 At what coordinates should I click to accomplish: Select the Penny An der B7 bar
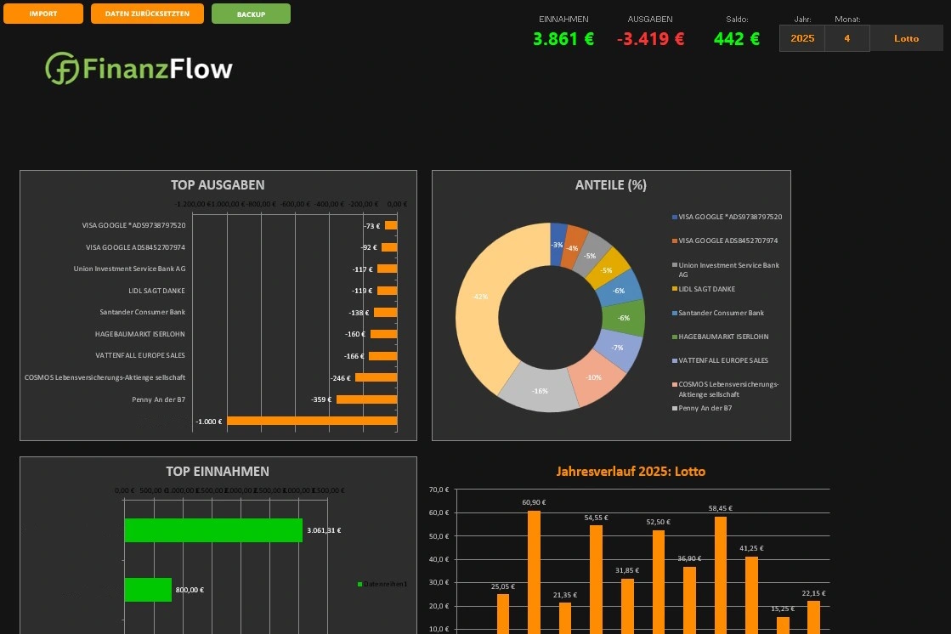click(366, 399)
